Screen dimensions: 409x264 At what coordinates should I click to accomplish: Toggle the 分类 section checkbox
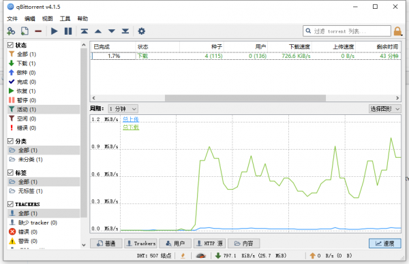click(x=10, y=141)
